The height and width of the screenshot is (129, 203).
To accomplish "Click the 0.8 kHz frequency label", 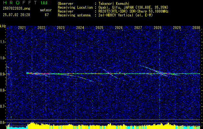I will 3,90.
